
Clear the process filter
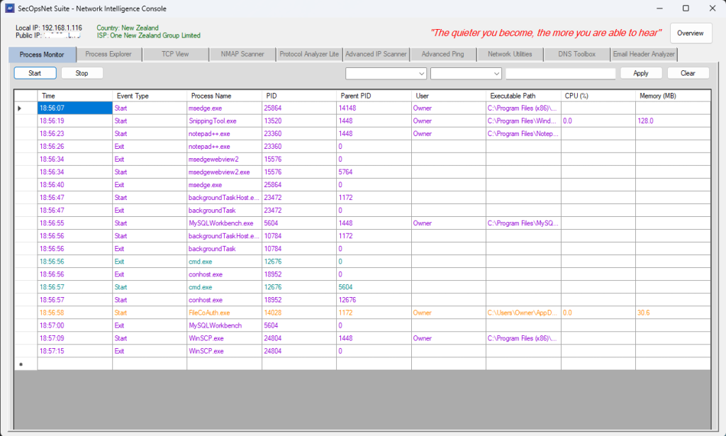(x=688, y=73)
